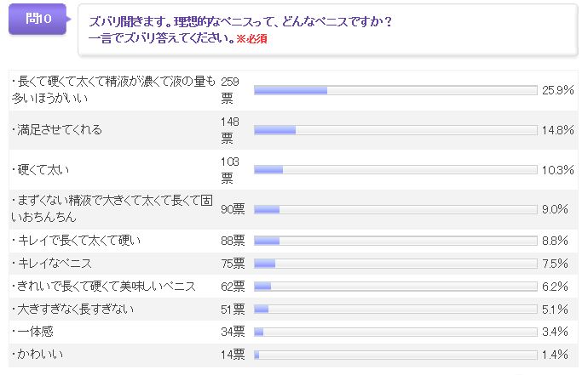588x375 pixels.
Task: Click the 259票 vote count
Action: coord(228,89)
